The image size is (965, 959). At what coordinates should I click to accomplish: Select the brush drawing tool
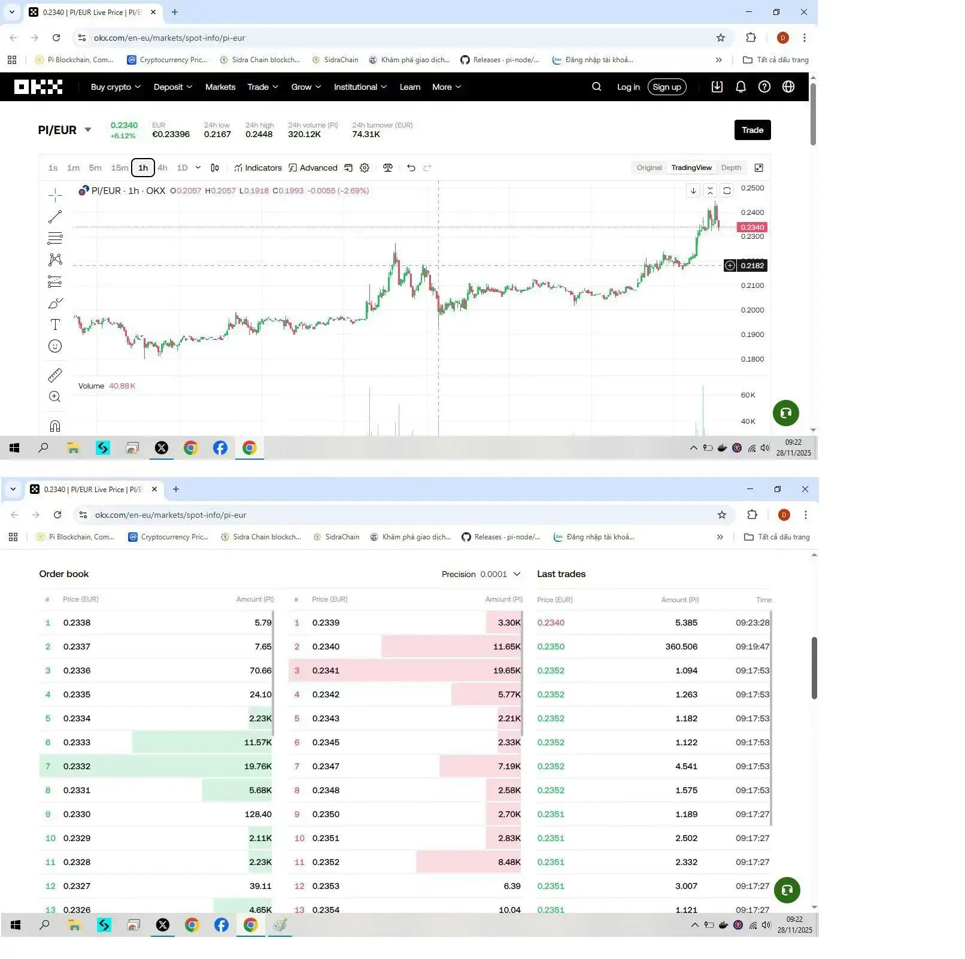click(x=55, y=303)
